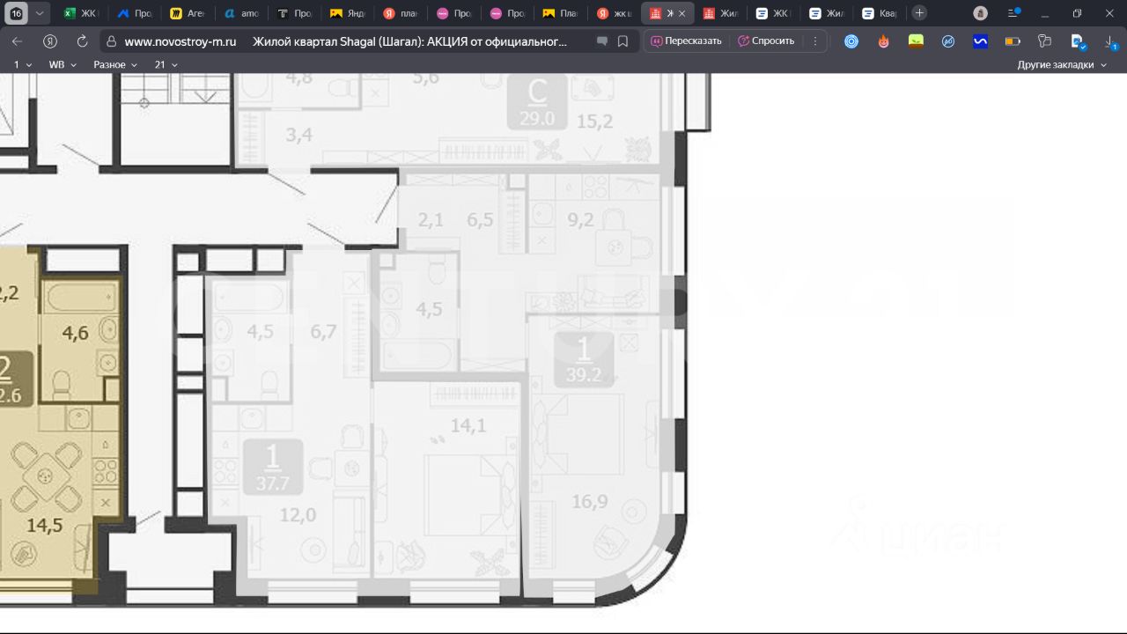Close the active novostroy-m tab
Viewport: 1127px width, 634px height.
click(x=681, y=13)
